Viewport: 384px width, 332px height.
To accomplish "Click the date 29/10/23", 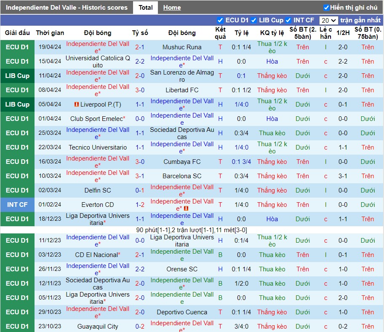I will pyautogui.click(x=50, y=312).
